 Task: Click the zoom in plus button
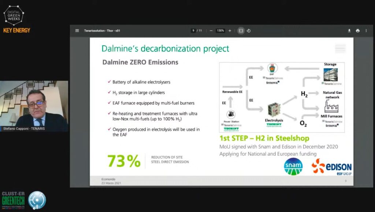coord(230,31)
